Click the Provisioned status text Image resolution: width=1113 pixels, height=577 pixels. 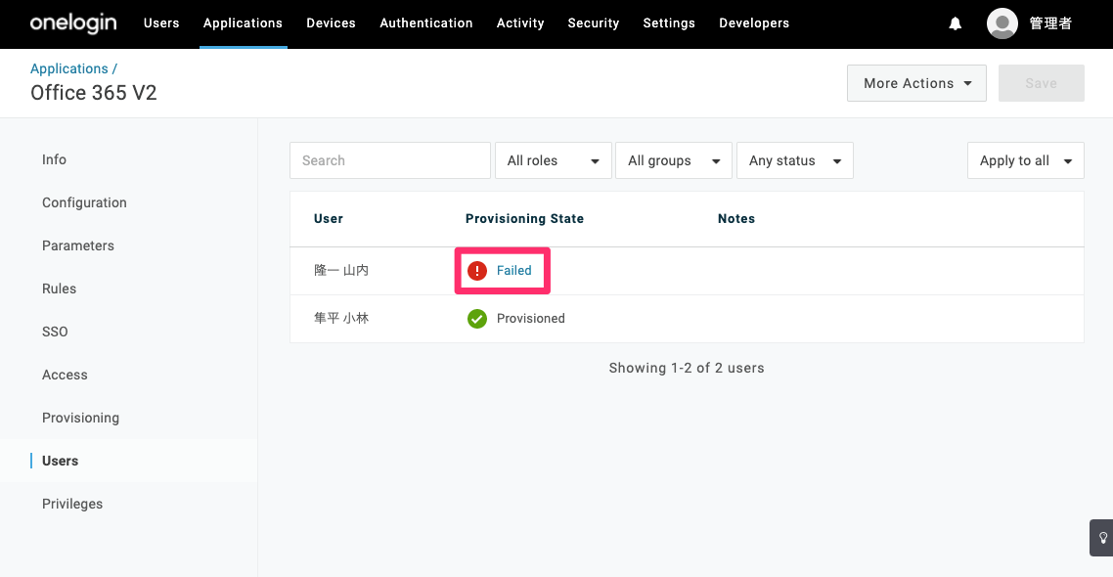pos(531,319)
